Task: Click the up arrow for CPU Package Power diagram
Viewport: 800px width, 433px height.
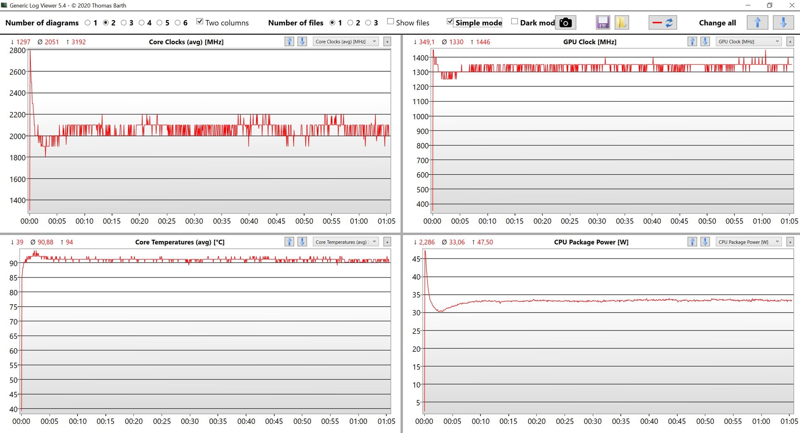Action: coord(692,242)
